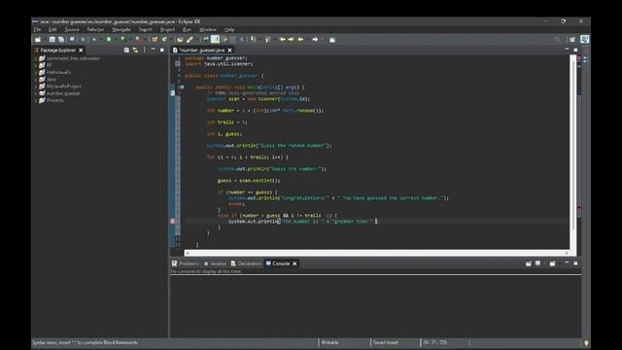Viewport: 622px width, 350px height.
Task: Click Collapse All in Package Explorer
Action: 126,50
